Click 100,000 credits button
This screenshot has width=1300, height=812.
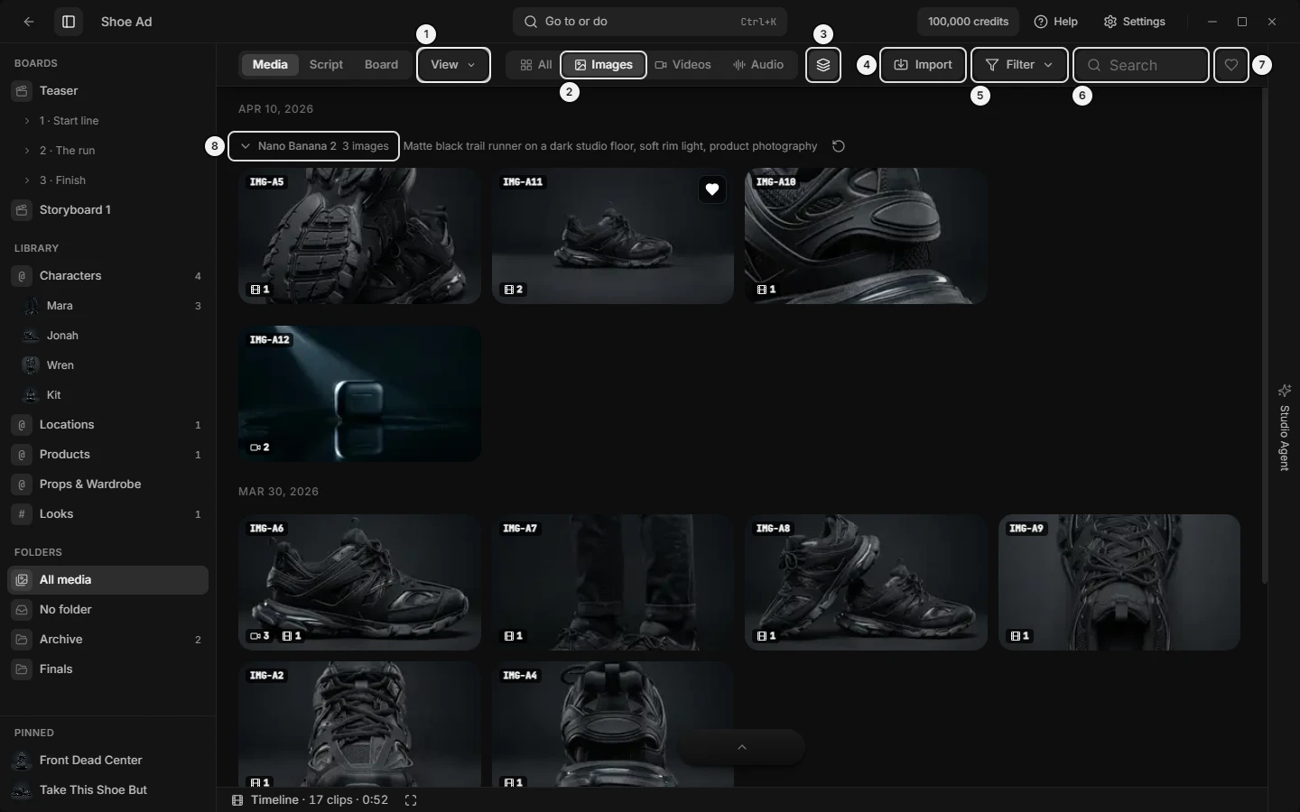tap(968, 22)
